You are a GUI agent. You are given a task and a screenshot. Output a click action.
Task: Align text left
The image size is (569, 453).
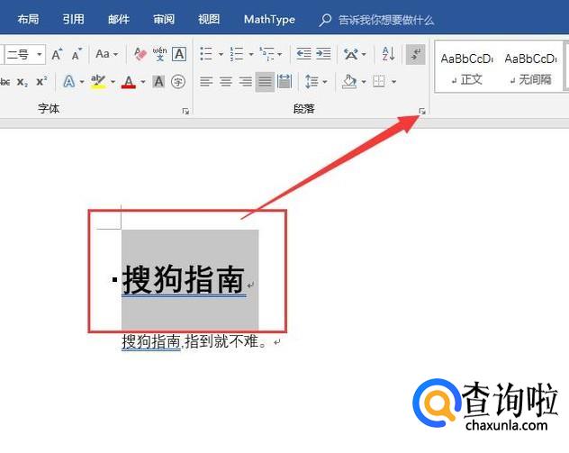coord(206,82)
